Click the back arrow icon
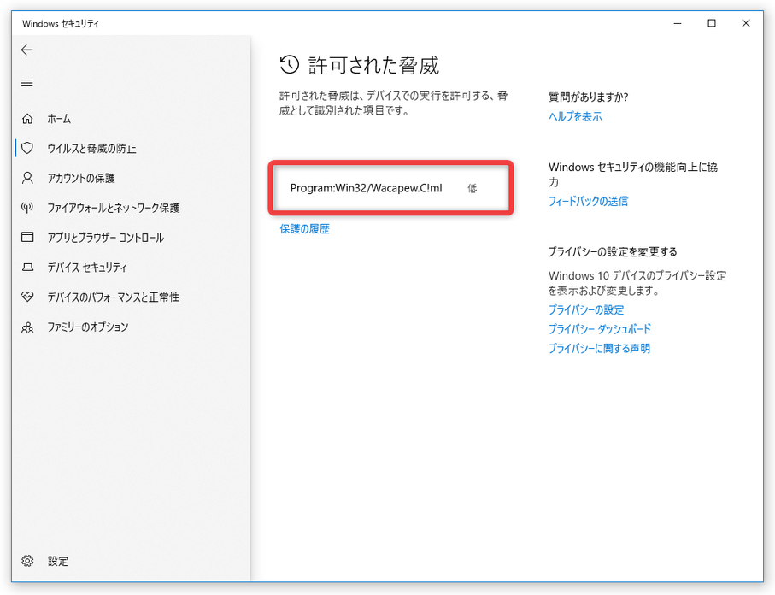Image resolution: width=775 pixels, height=595 pixels. coord(26,50)
